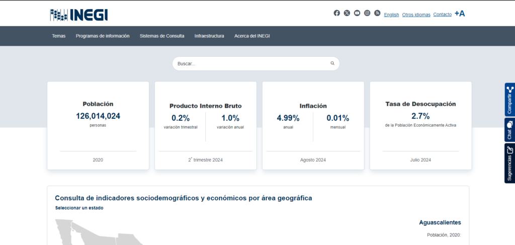
Task: Open INEGI's Facebook page icon
Action: pos(337,13)
